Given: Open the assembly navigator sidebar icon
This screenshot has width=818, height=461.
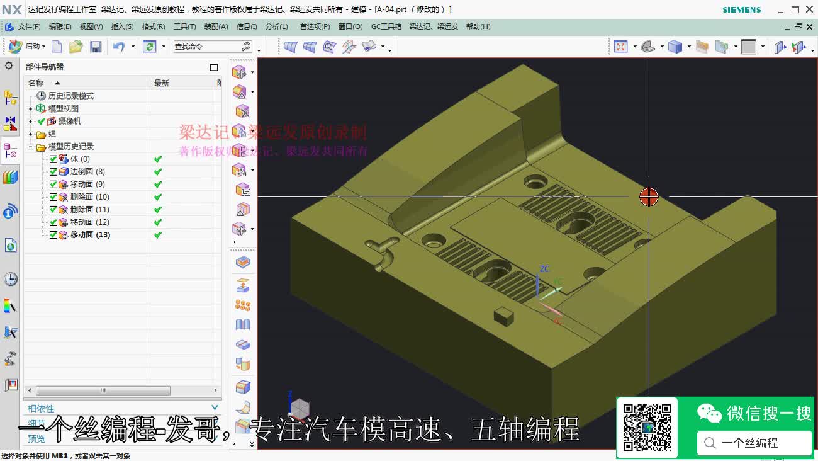Looking at the screenshot, I should pos(10,98).
